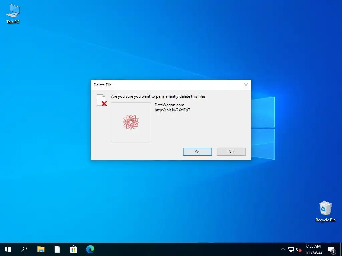The width and height of the screenshot is (342, 256).
Task: Select the Recycle Bin desktop icon
Action: coord(325,211)
